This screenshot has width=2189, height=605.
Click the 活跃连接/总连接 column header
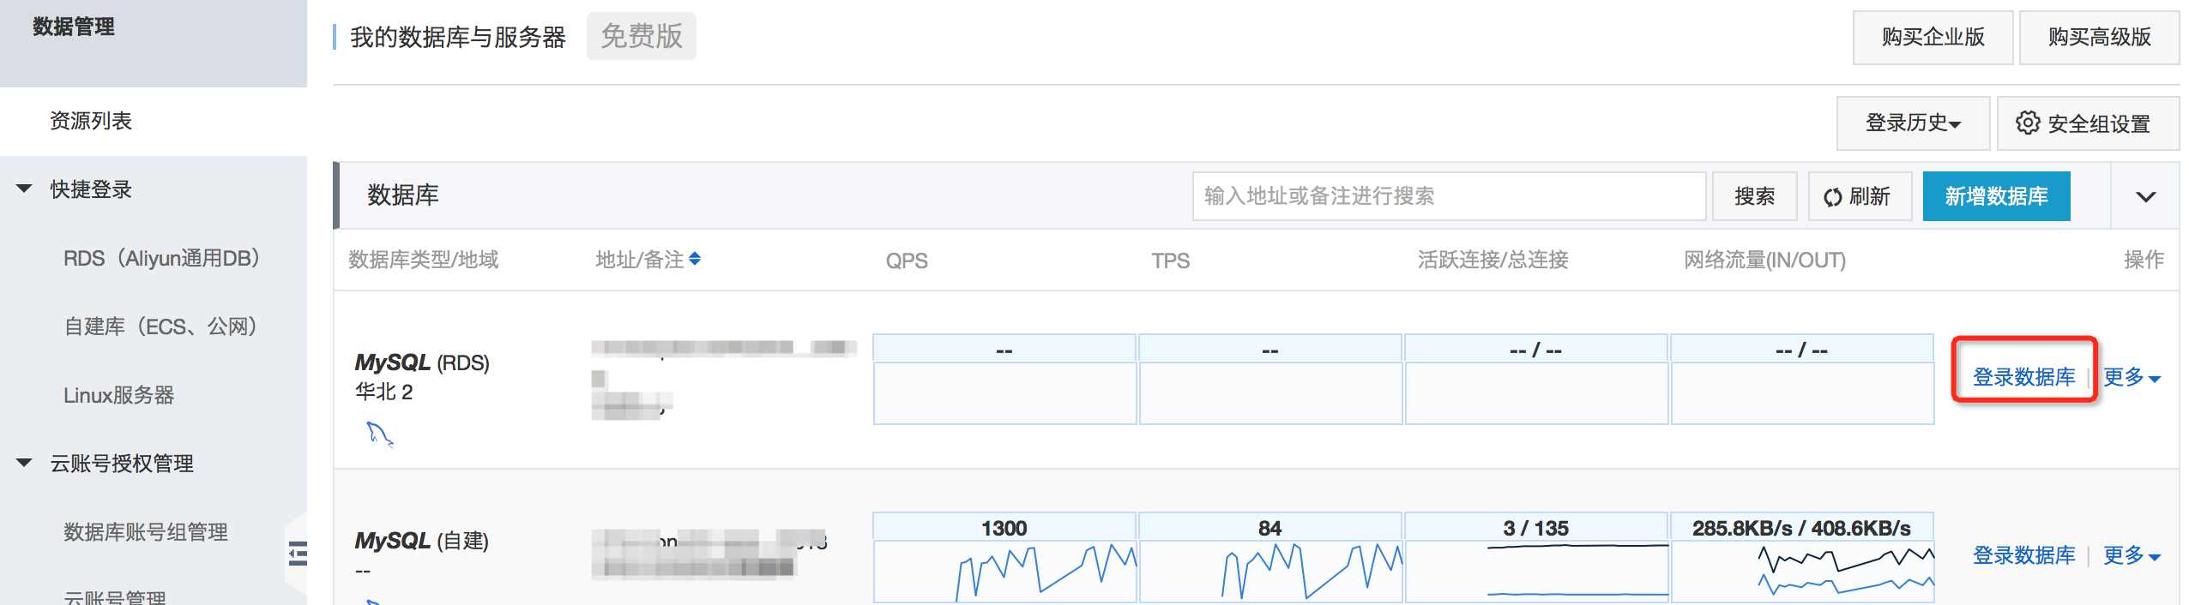(1493, 260)
